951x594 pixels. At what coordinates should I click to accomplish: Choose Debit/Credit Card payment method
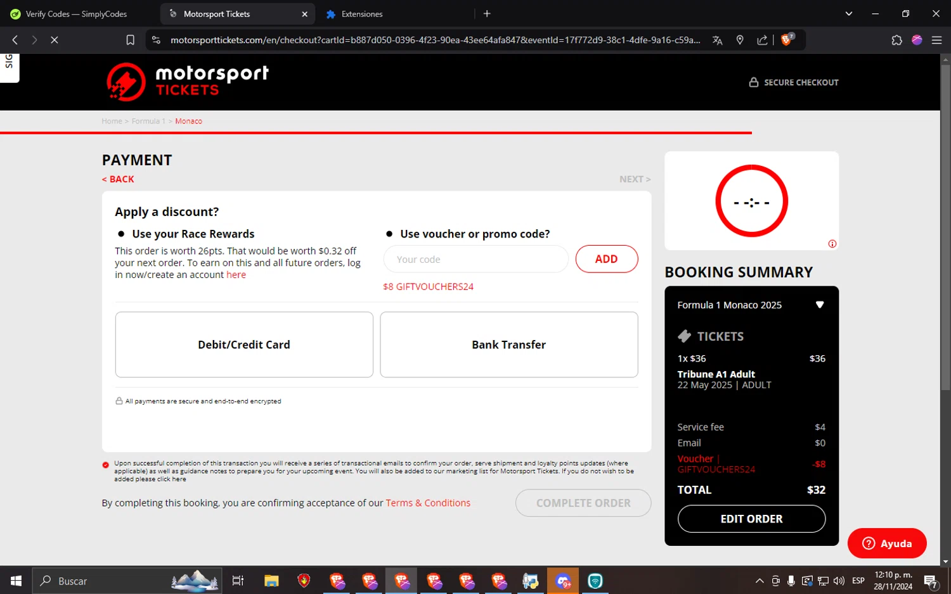point(244,344)
